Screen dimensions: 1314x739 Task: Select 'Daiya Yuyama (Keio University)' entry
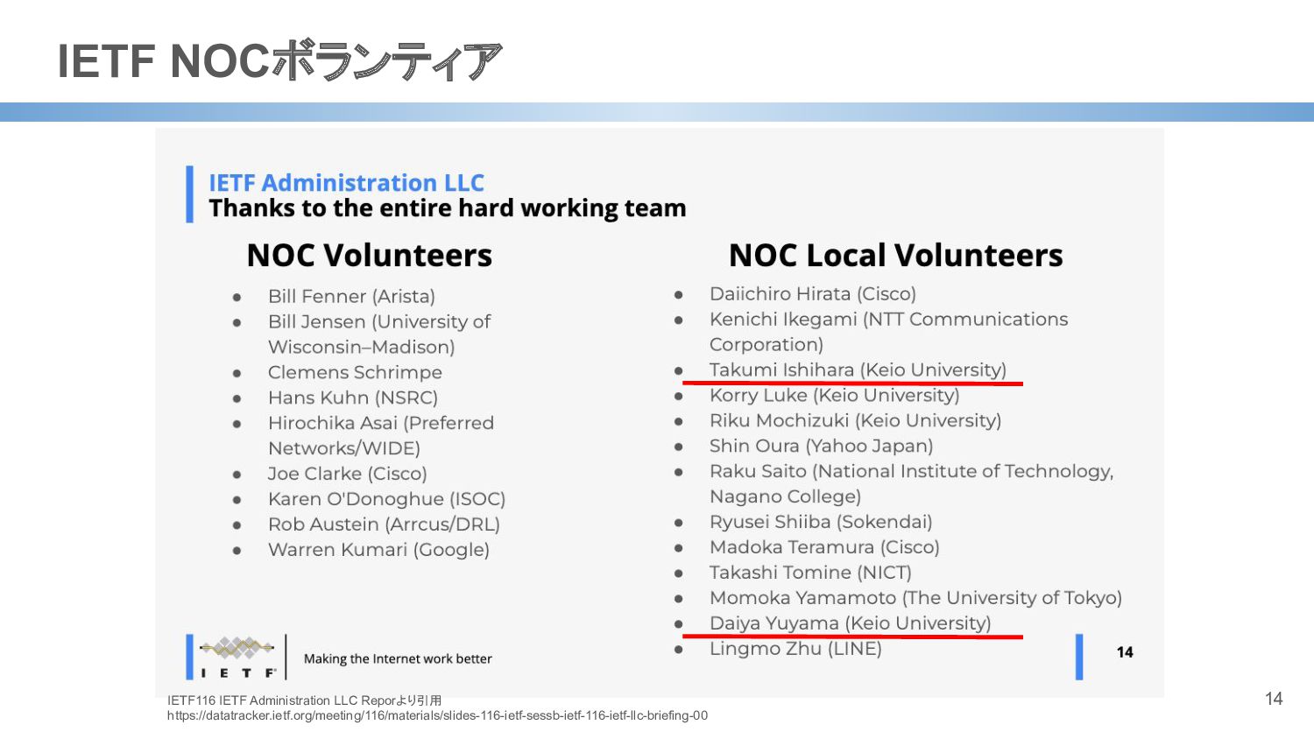click(x=851, y=624)
